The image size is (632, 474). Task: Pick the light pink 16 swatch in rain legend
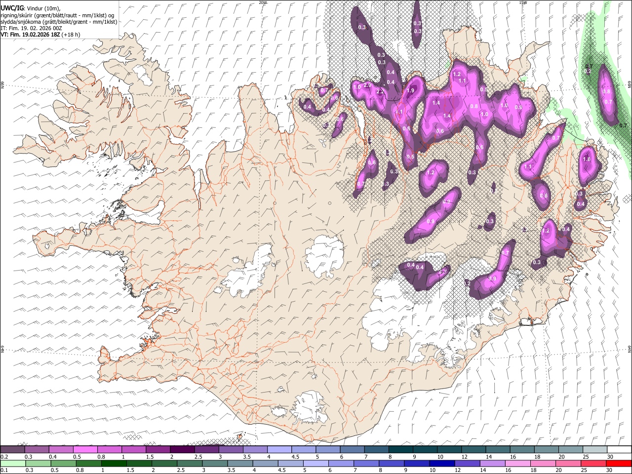pos(517,464)
